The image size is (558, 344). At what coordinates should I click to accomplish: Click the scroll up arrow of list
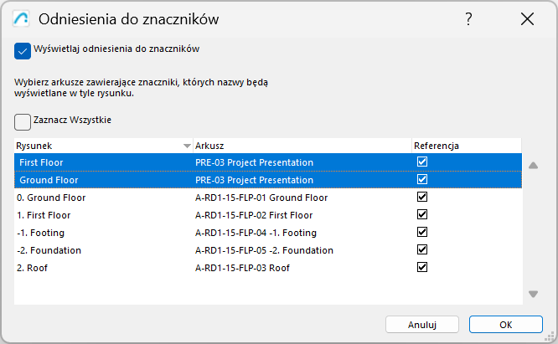533,166
